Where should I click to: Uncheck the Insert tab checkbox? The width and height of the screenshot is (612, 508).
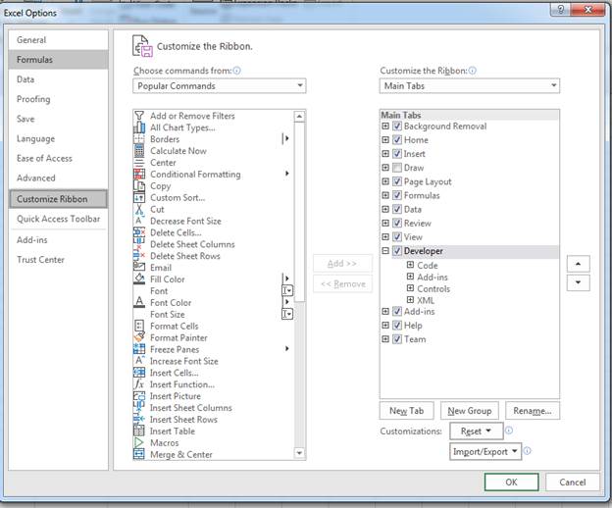tap(397, 154)
